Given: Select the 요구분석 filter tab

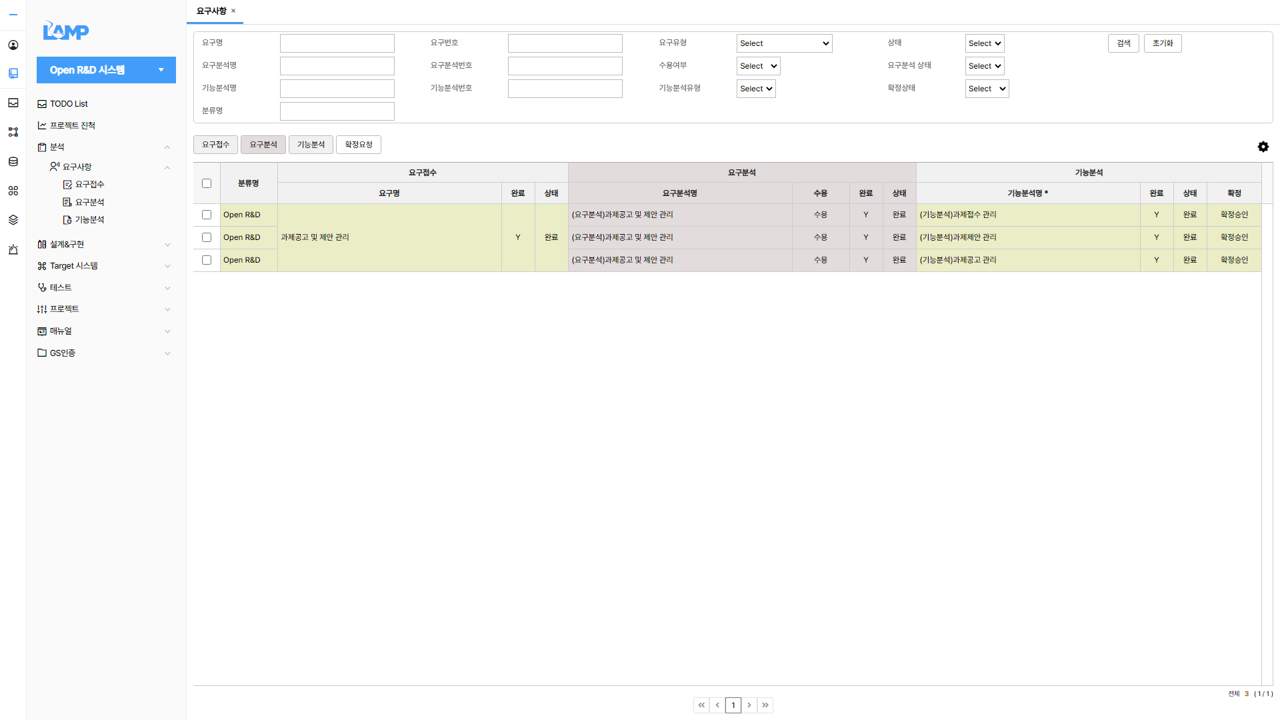Looking at the screenshot, I should [263, 145].
